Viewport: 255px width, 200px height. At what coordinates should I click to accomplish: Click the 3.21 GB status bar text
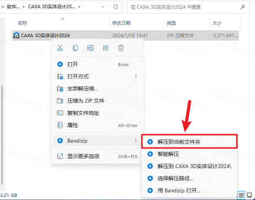pos(9,195)
